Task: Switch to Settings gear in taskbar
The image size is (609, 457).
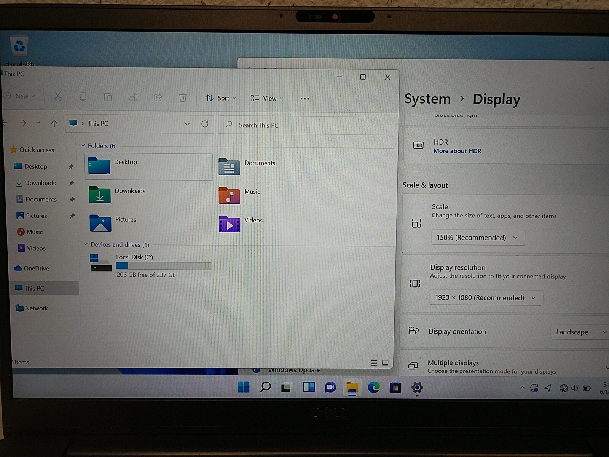Action: 417,388
